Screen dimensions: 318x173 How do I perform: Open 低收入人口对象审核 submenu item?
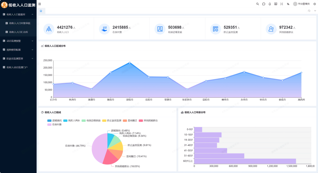tap(18, 23)
